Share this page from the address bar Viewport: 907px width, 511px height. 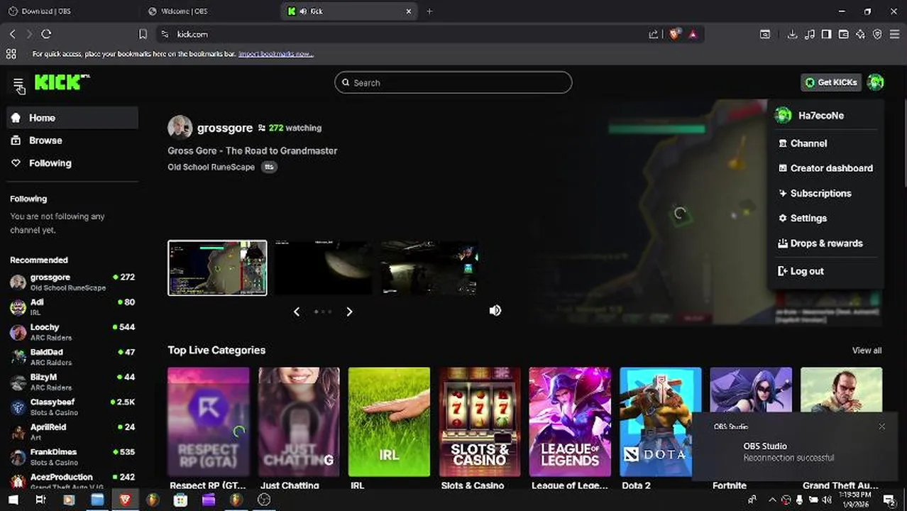pos(653,34)
